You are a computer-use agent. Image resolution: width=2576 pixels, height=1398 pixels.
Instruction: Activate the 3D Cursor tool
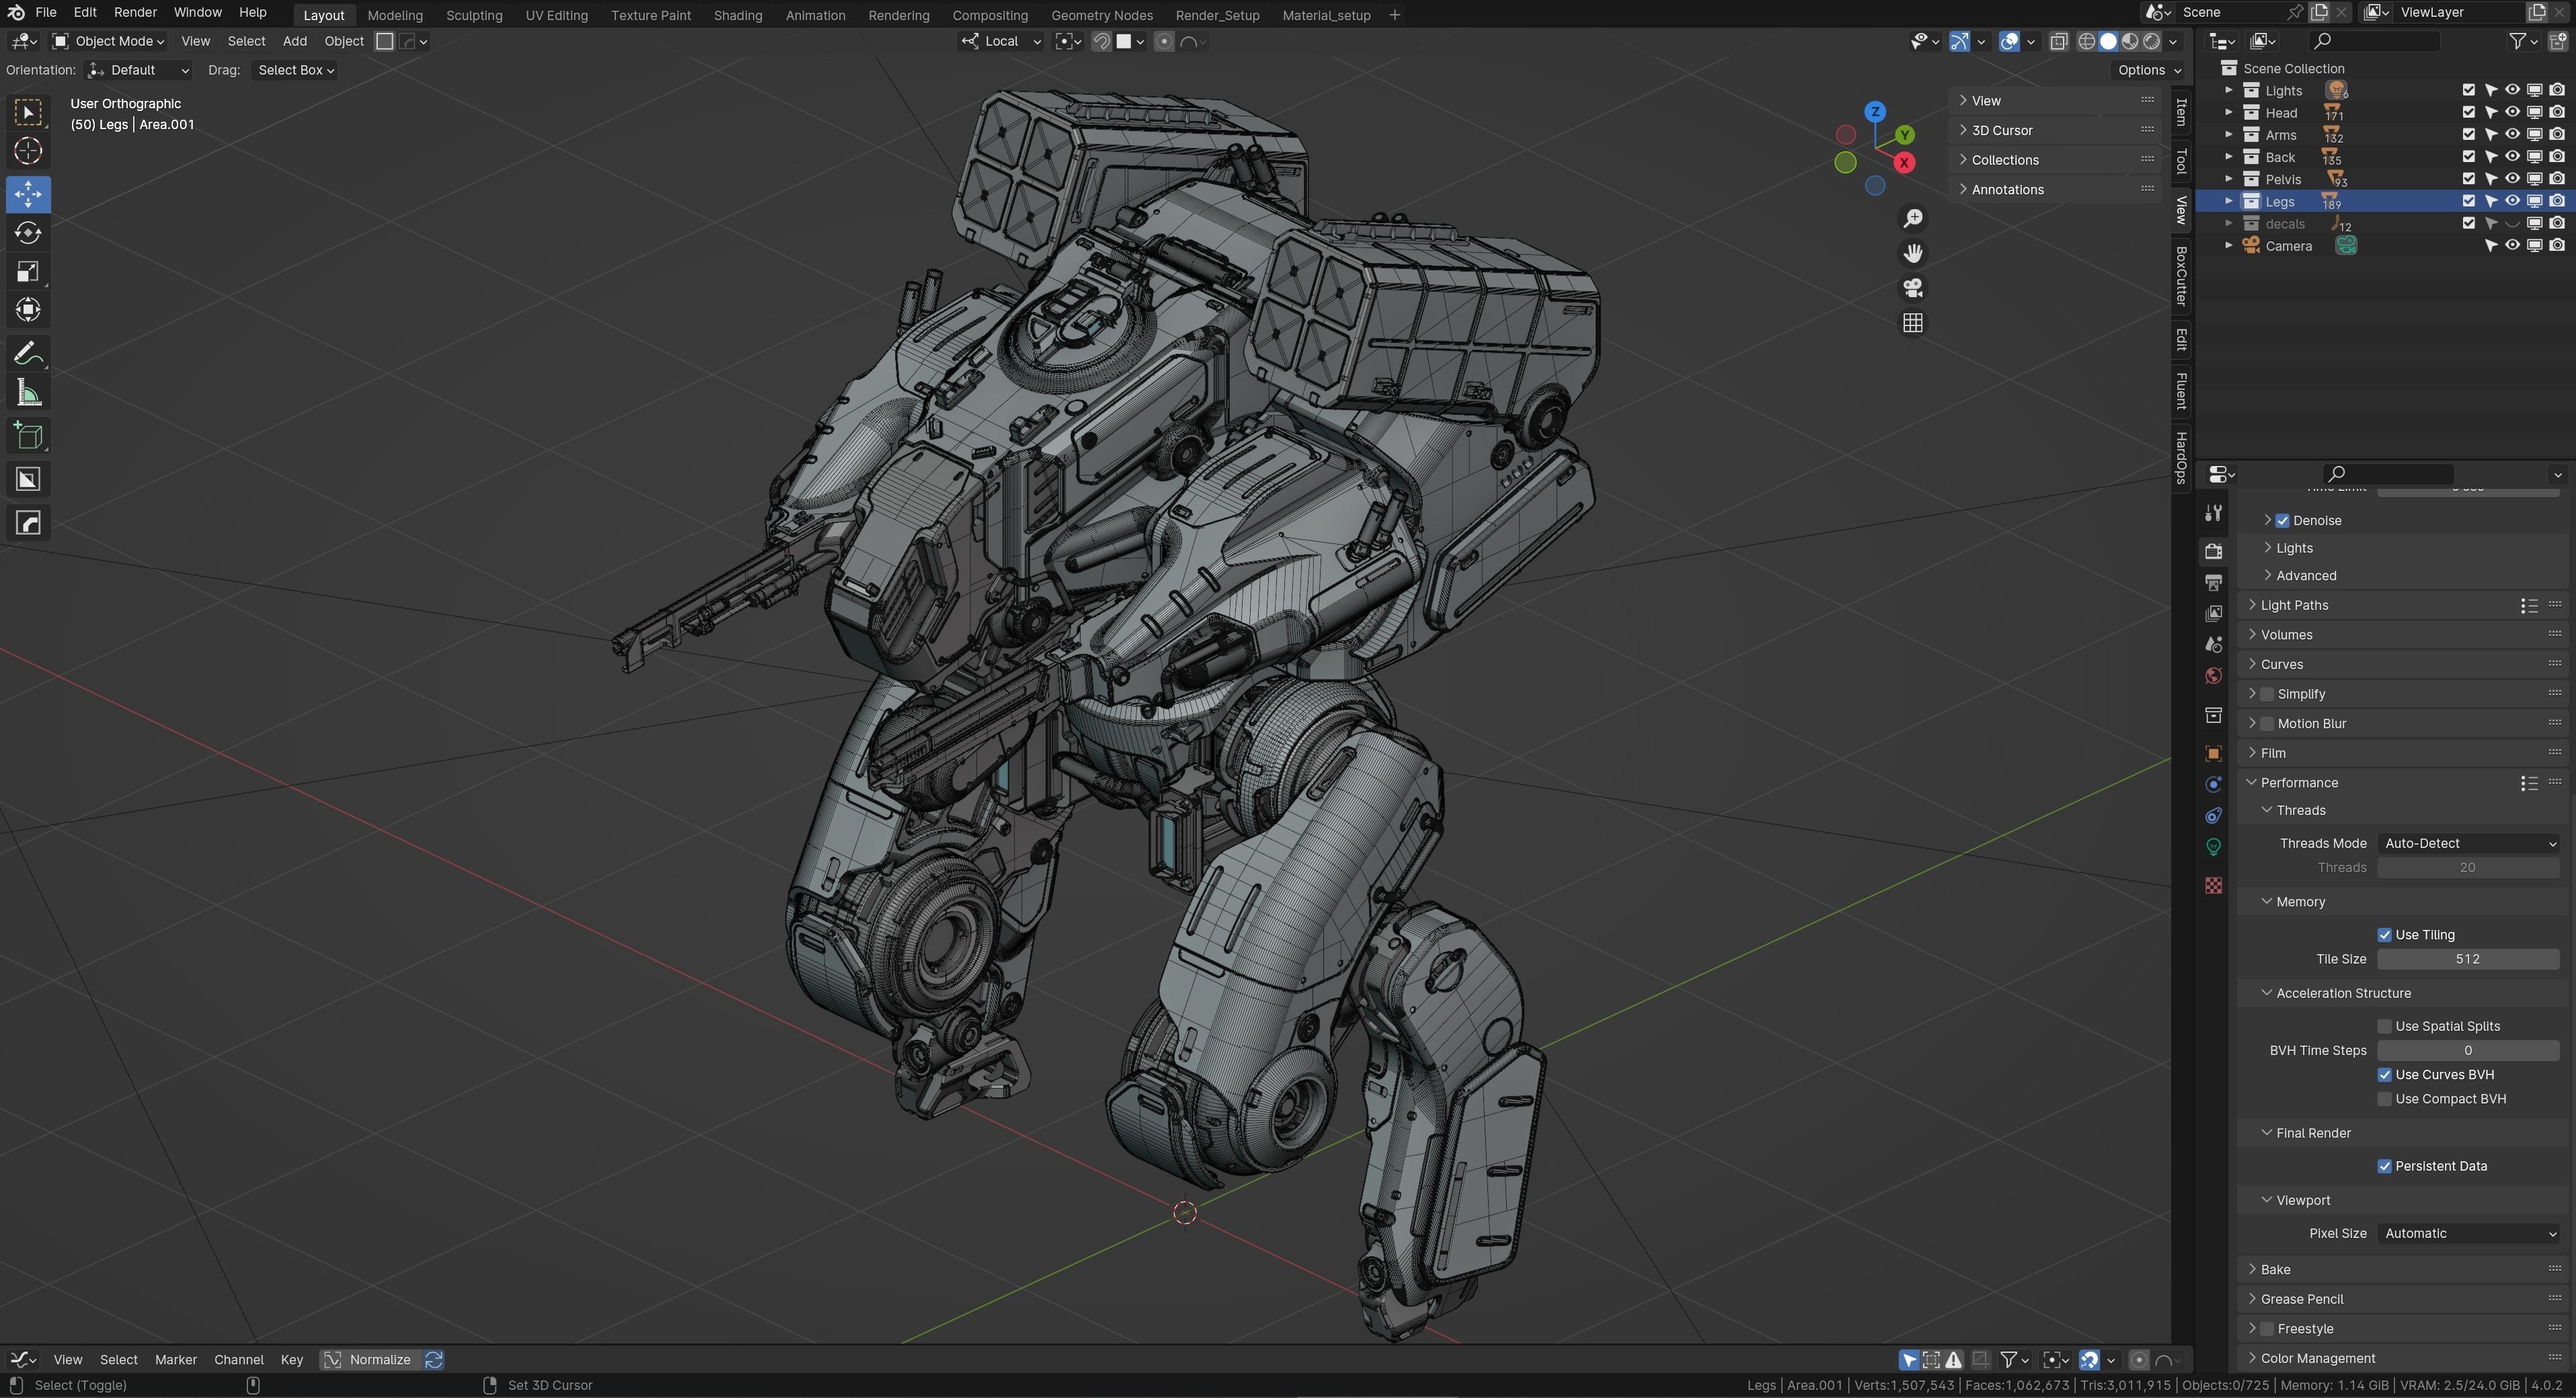pyautogui.click(x=28, y=151)
